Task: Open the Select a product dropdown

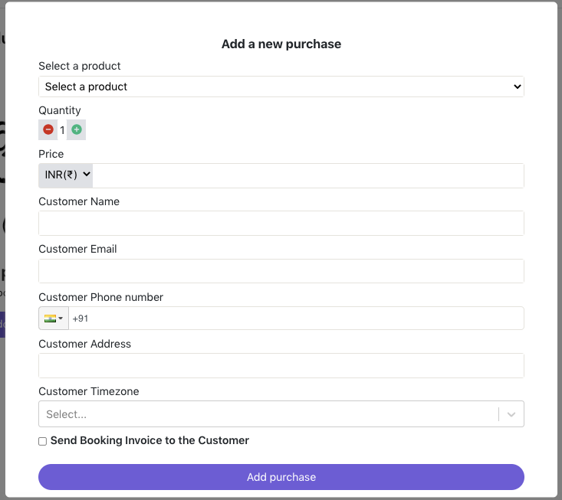Action: tap(281, 87)
